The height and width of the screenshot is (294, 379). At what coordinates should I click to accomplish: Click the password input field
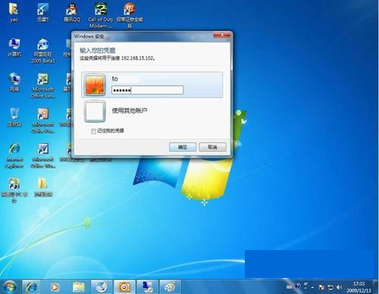pos(147,90)
